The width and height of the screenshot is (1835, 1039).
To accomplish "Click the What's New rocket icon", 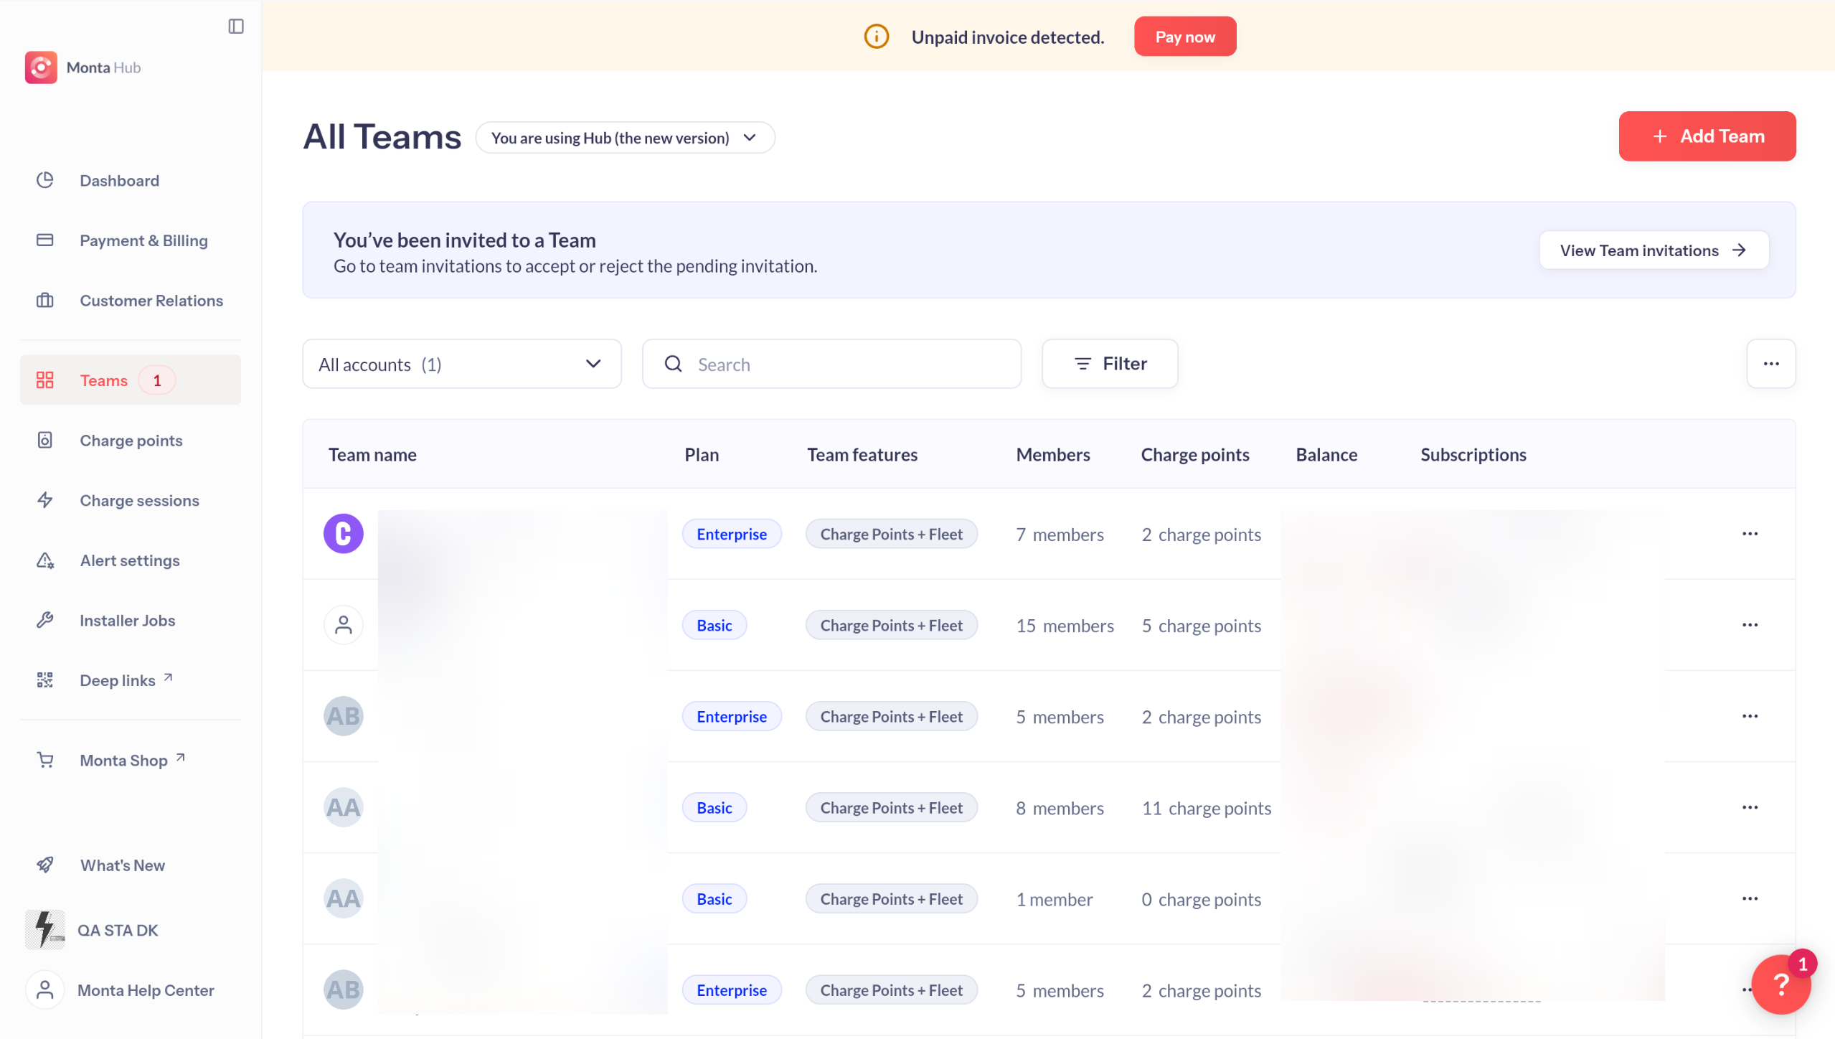I will coord(45,865).
